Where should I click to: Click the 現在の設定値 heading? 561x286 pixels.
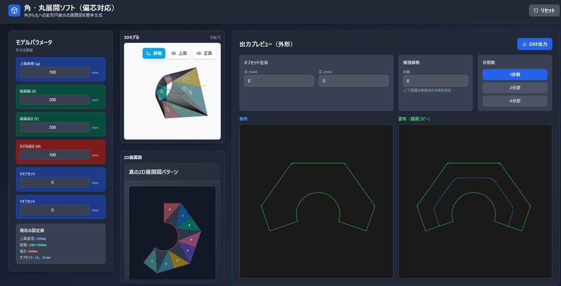32,230
